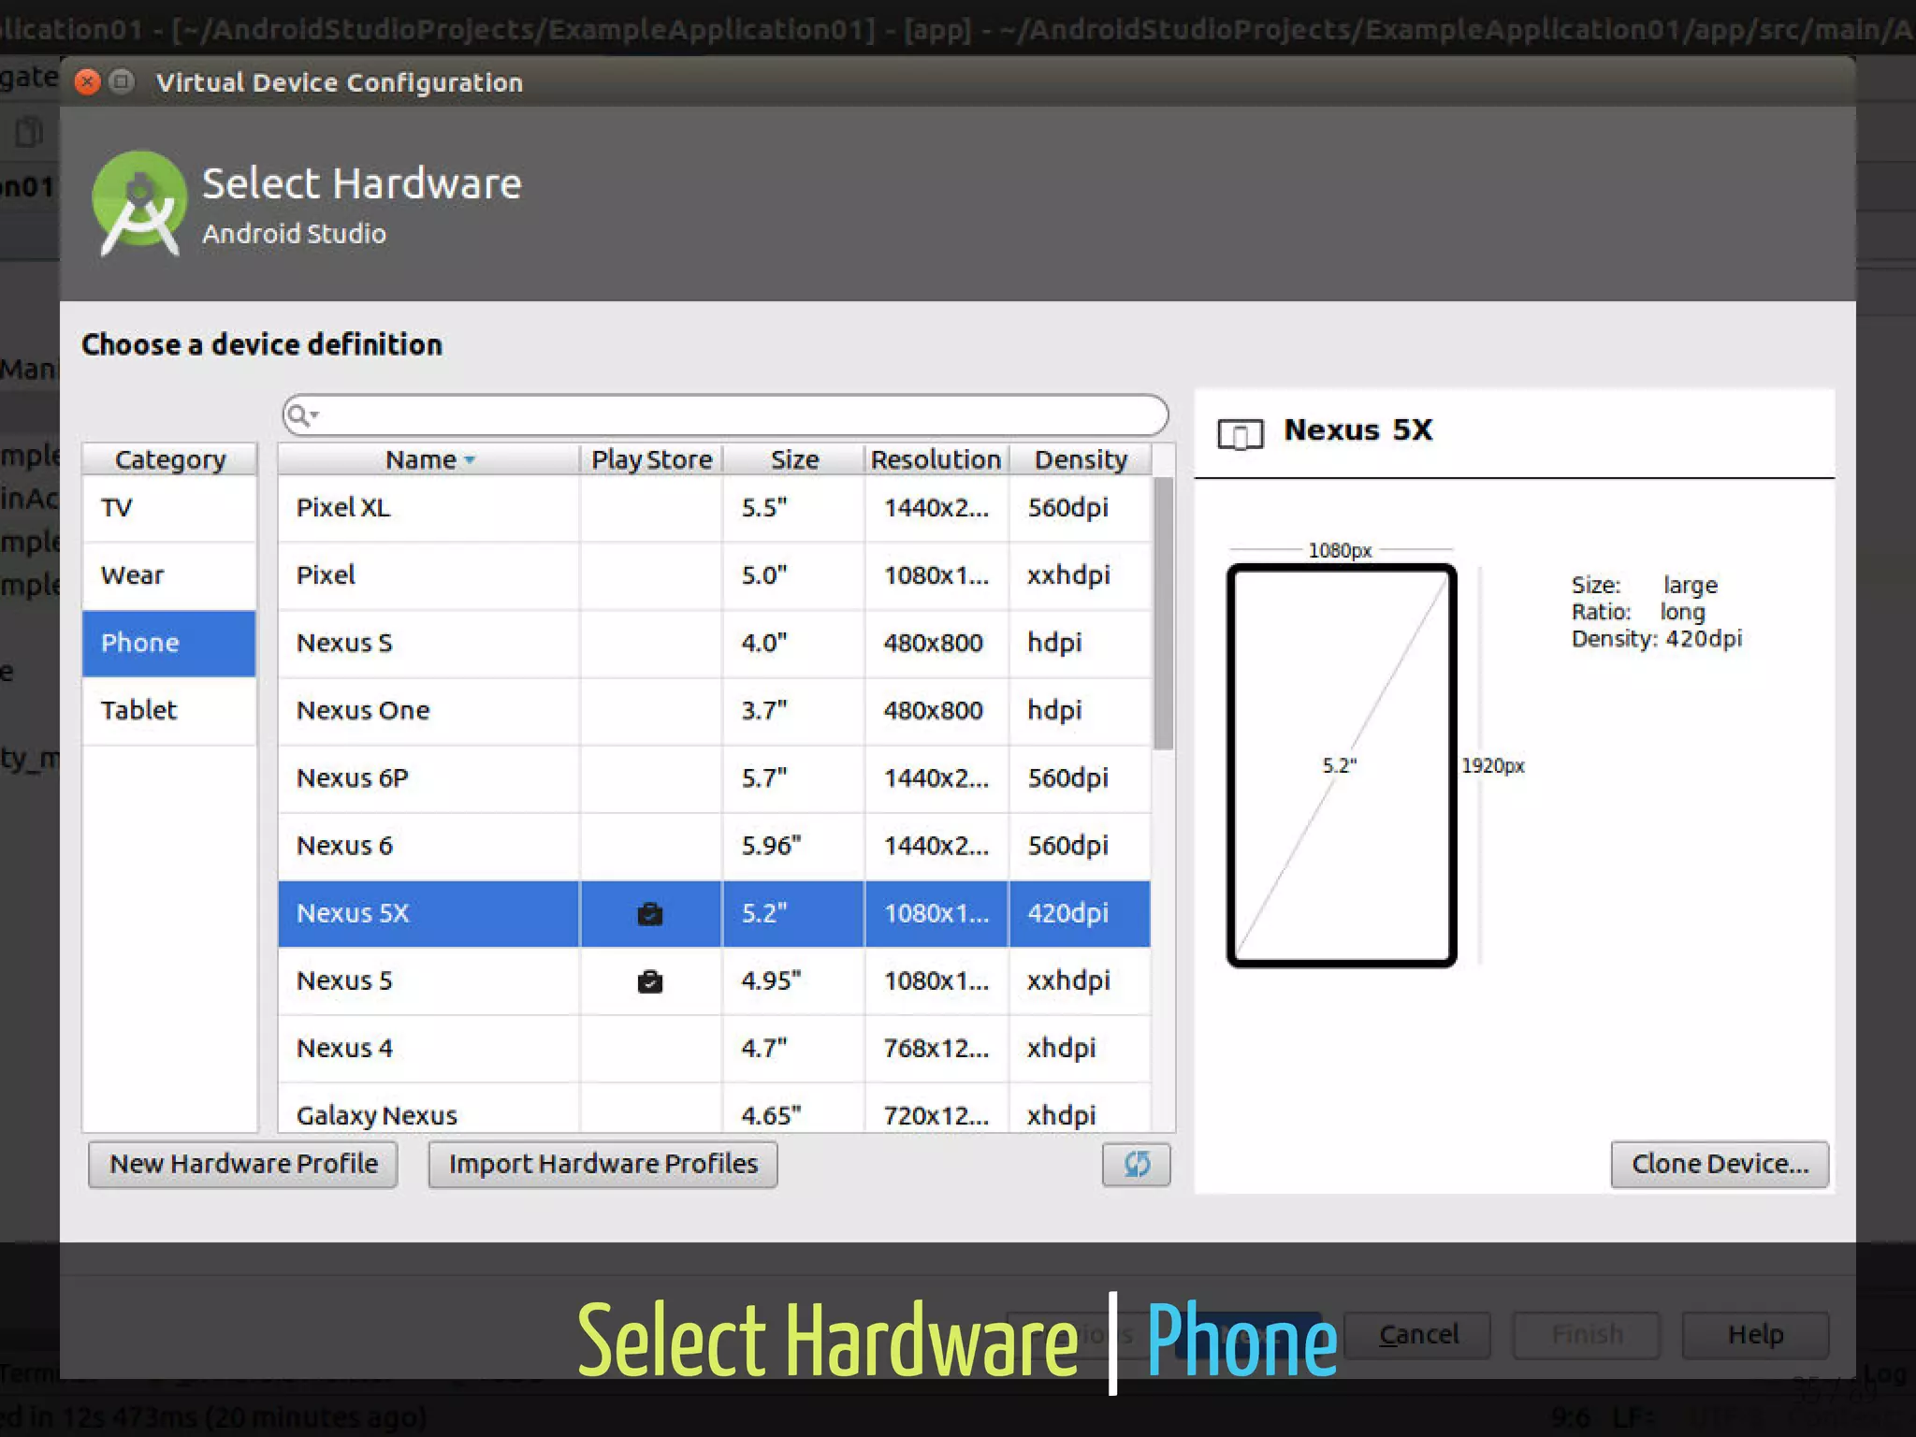Sort devices by the Name column header
The height and width of the screenshot is (1437, 1916).
pyautogui.click(x=428, y=459)
